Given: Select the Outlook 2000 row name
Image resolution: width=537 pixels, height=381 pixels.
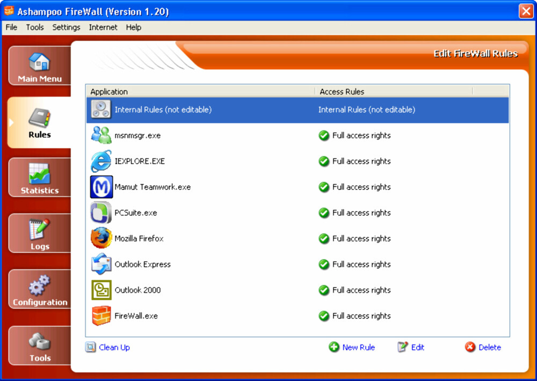Looking at the screenshot, I should pos(137,290).
